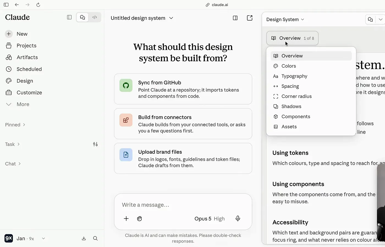Select Components from the section menu
385x247 pixels.
click(x=311, y=117)
